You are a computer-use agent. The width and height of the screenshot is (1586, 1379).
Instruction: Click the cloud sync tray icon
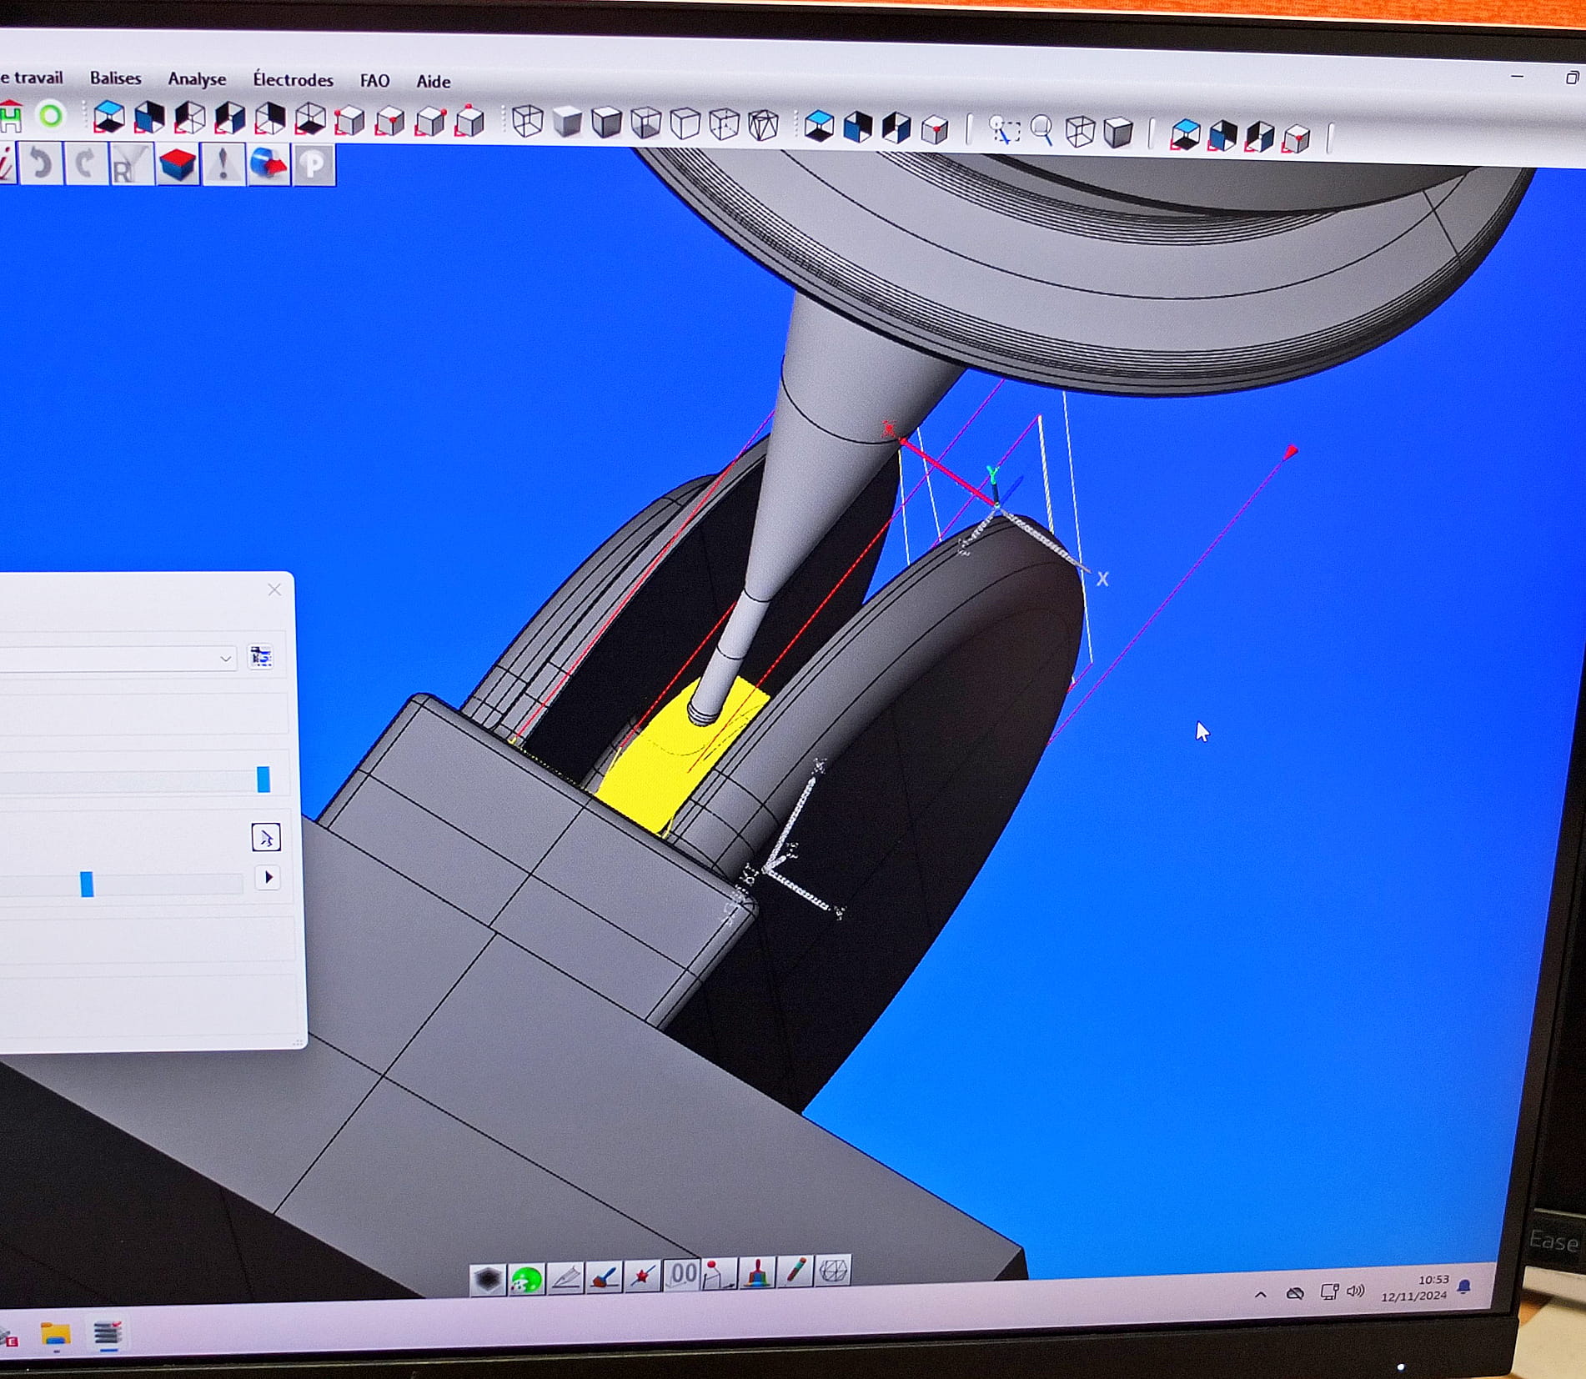1295,1293
